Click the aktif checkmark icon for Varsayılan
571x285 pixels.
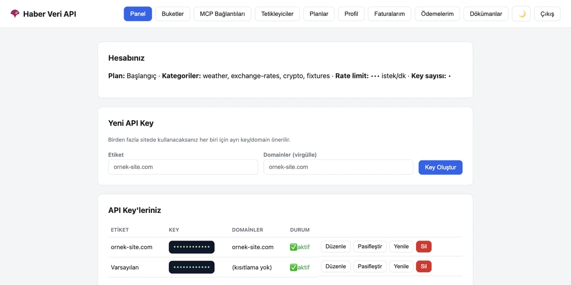[x=294, y=267]
